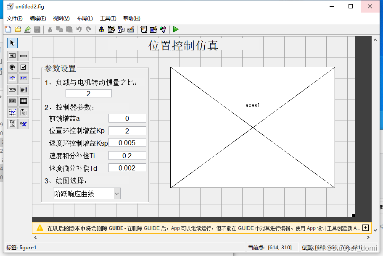Select the Button Group component tool
The height and width of the screenshot is (256, 383).
(x=12, y=124)
